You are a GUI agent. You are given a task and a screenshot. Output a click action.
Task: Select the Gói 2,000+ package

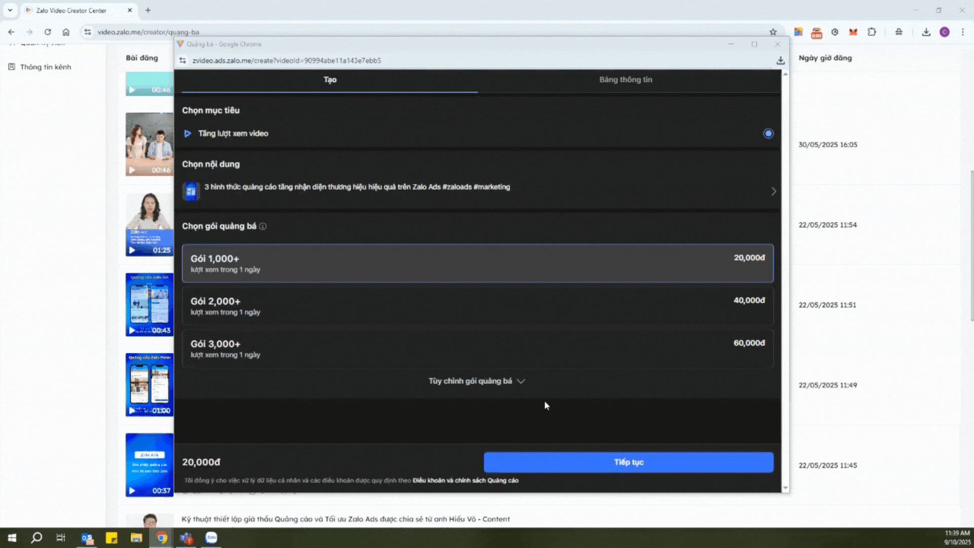(x=477, y=306)
